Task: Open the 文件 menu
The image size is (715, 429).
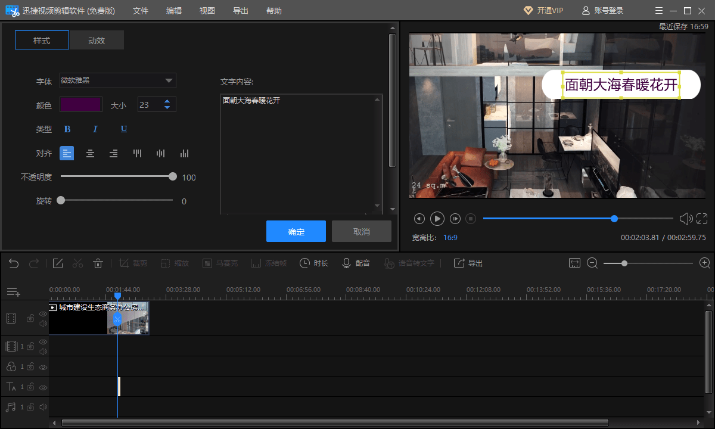Action: pyautogui.click(x=141, y=11)
